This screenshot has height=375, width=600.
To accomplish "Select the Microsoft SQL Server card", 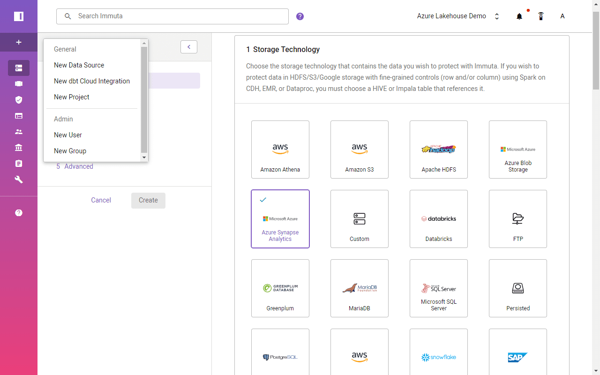I will click(x=439, y=288).
